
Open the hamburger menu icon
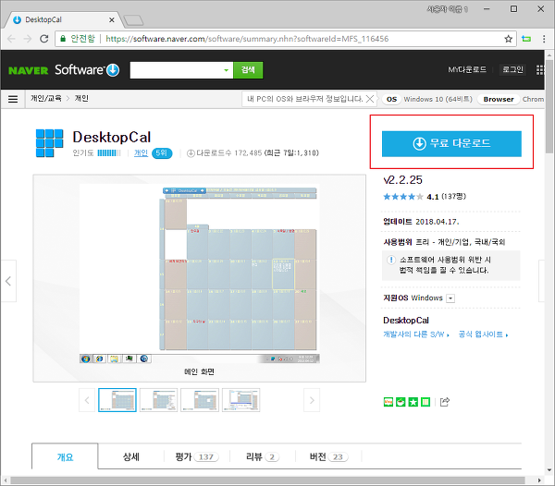pos(13,99)
